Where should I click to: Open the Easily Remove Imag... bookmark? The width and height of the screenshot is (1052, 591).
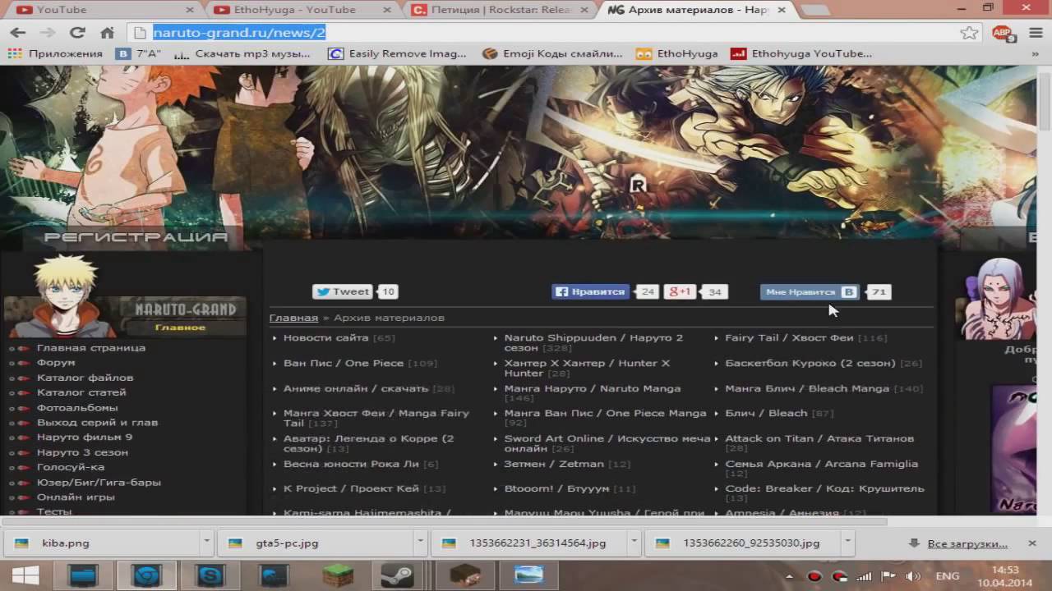point(397,53)
